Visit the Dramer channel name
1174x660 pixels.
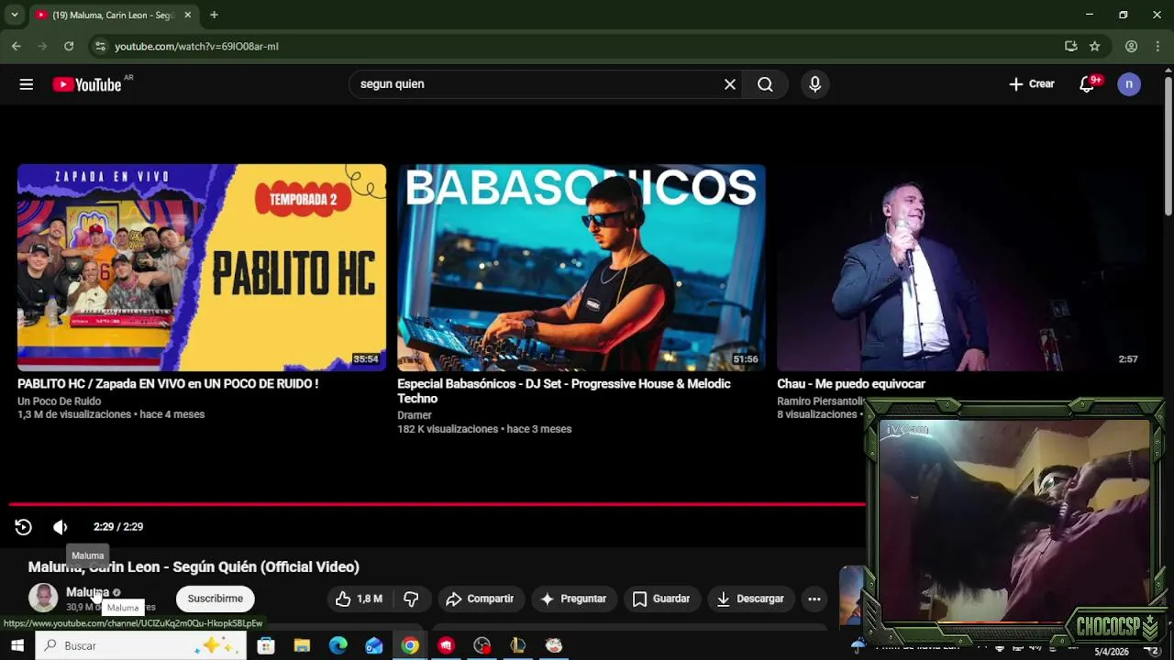(x=415, y=415)
